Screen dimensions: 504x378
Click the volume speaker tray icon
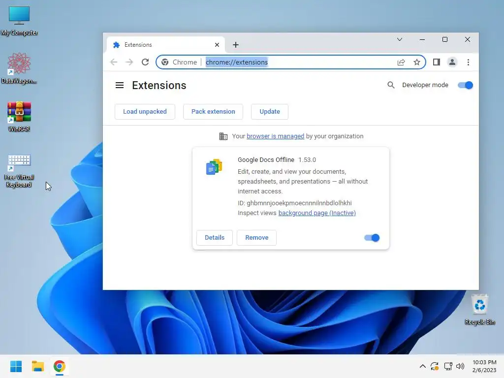coord(460,366)
